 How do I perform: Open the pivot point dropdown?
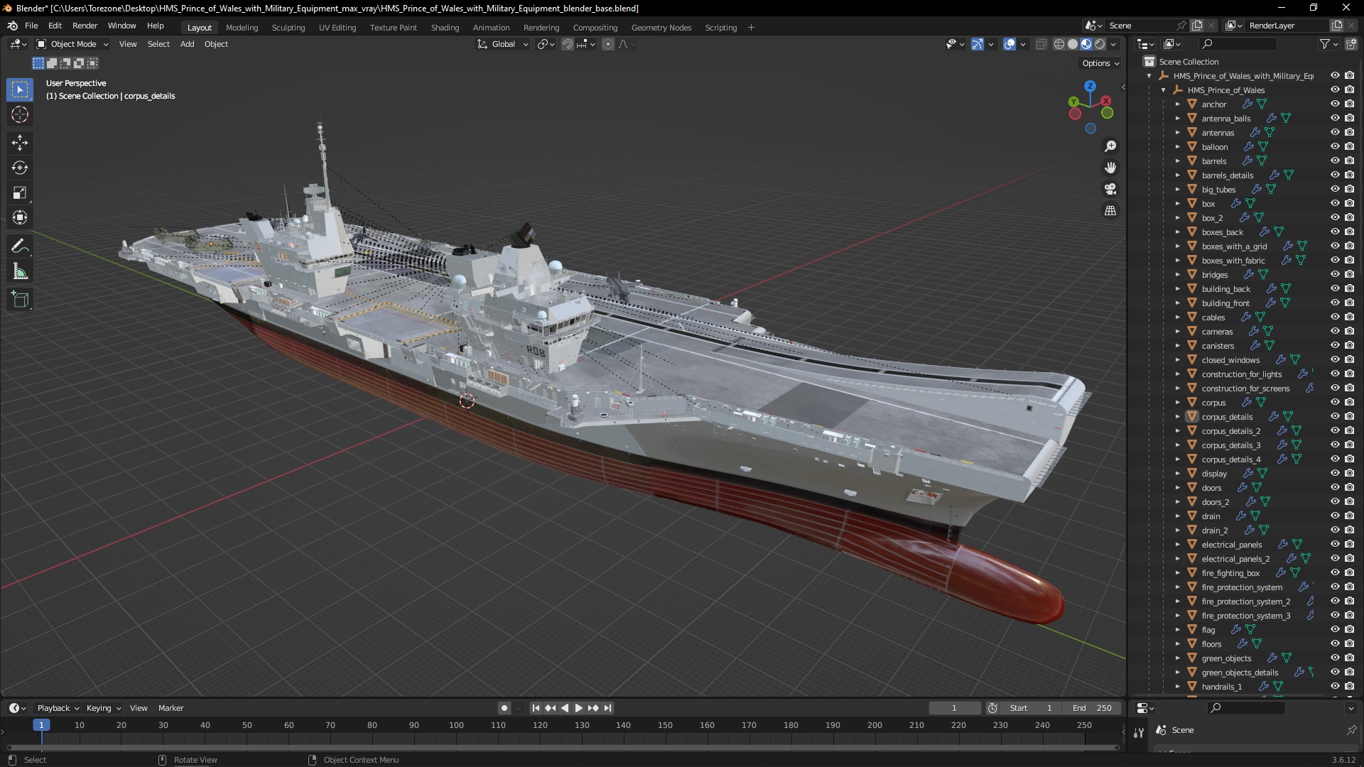click(546, 44)
